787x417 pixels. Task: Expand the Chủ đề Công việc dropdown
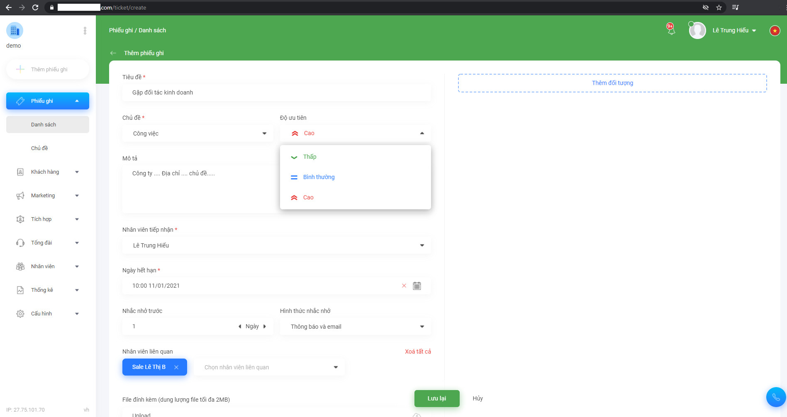198,133
